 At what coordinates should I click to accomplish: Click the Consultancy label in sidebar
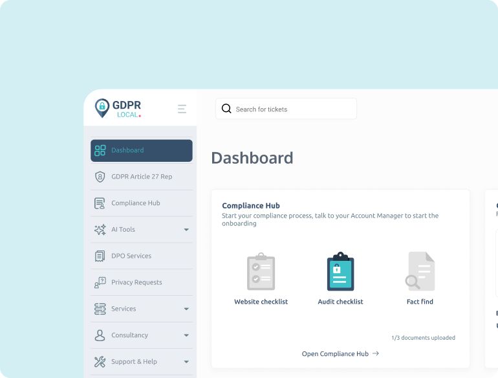[x=129, y=335]
